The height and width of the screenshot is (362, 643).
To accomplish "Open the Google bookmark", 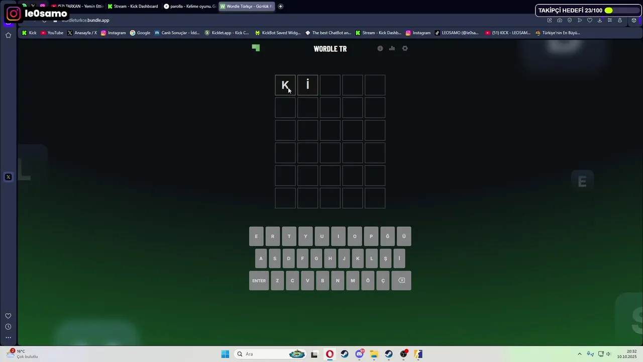I will click(140, 33).
